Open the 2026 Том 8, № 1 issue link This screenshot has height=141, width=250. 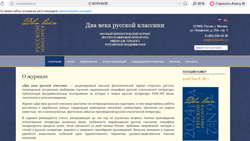click(x=195, y=79)
